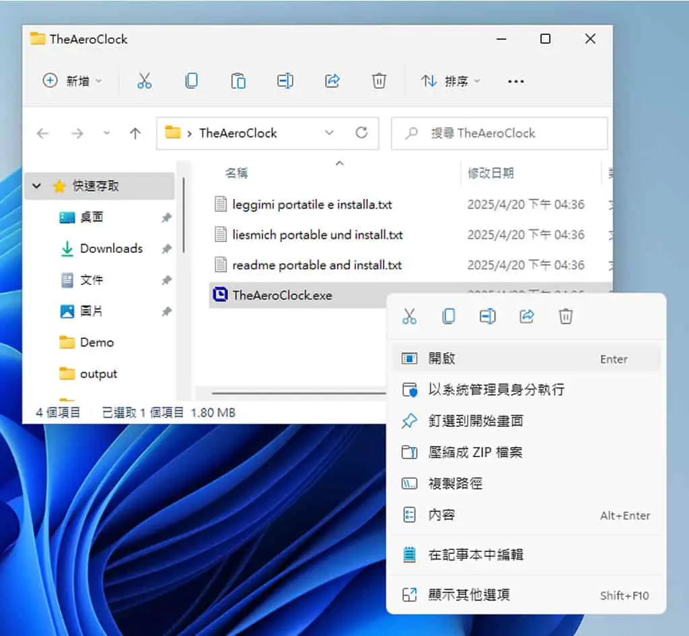This screenshot has height=636, width=689.
Task: Click the 搜尋 TheAeroClock search field
Action: click(499, 133)
